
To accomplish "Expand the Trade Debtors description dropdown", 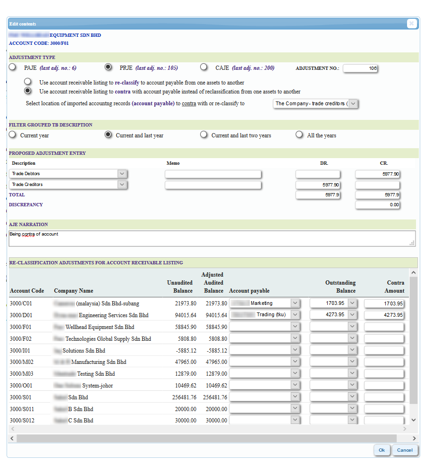I will [122, 174].
